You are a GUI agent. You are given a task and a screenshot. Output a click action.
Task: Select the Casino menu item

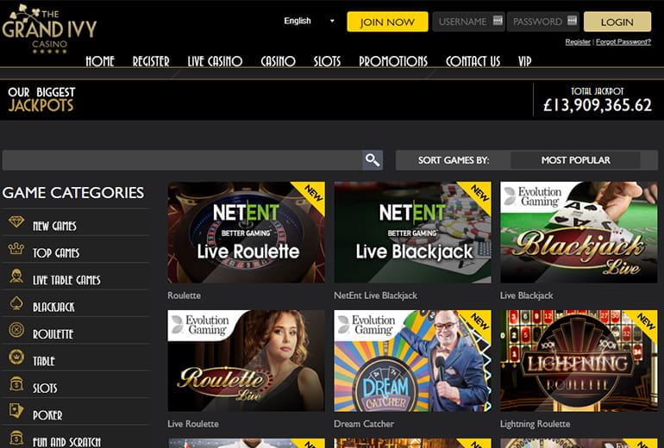point(278,61)
